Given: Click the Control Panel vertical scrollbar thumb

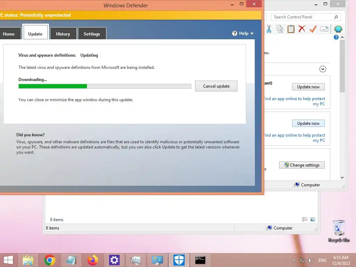Looking at the screenshot, I should coord(342,66).
